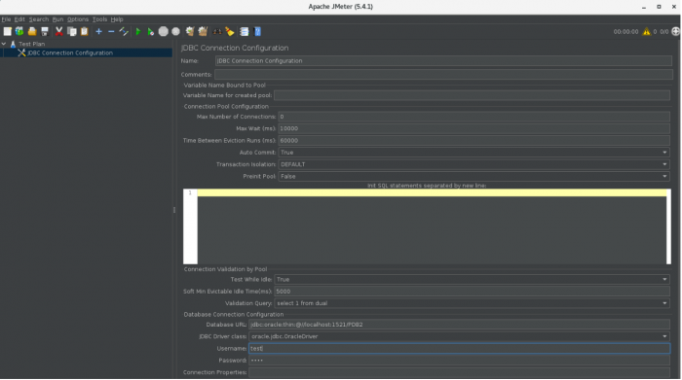The width and height of the screenshot is (682, 380).
Task: Click the Max Wait (ms) field
Action: click(x=474, y=129)
